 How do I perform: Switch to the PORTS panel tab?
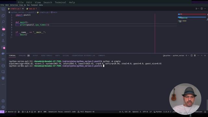(58, 56)
